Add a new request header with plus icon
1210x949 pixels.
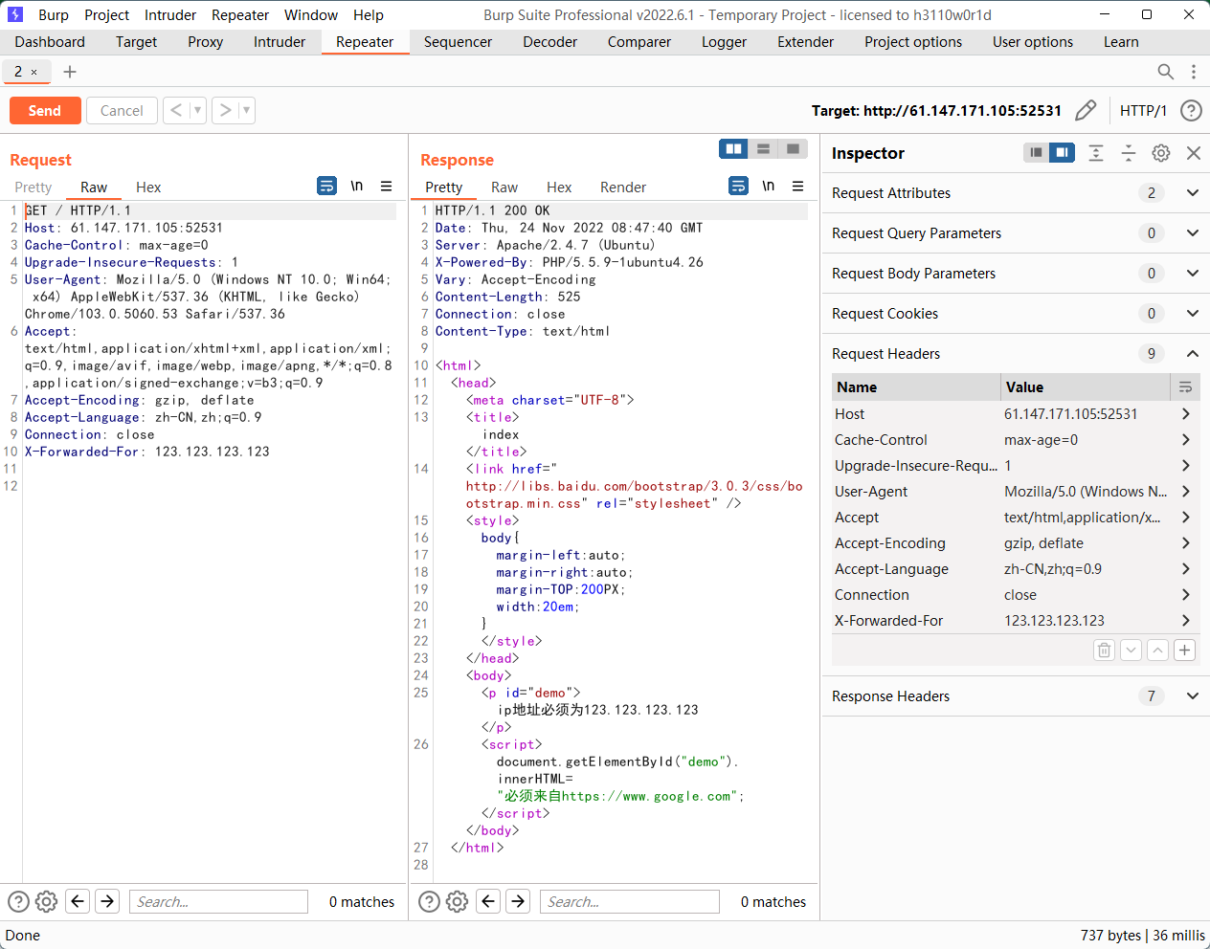point(1184,651)
